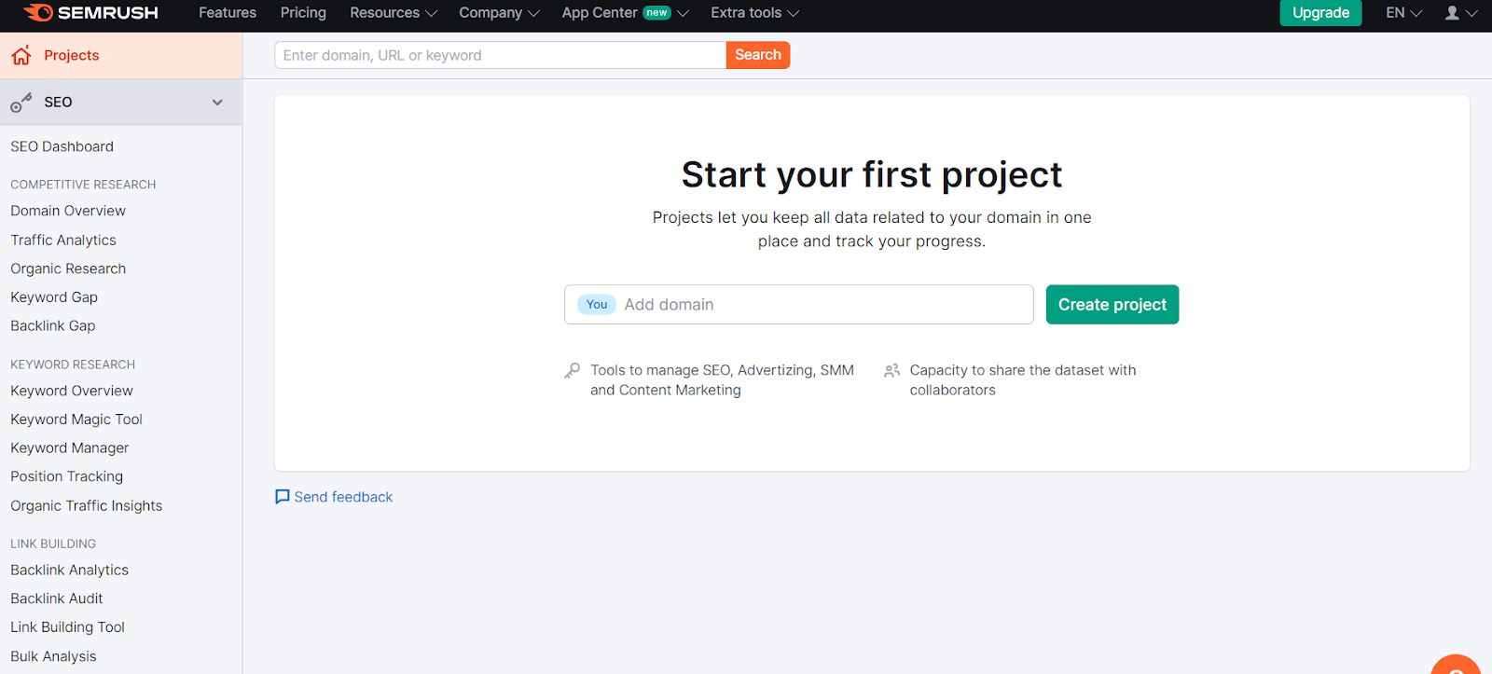Screen dimensions: 1492x674
Task: Open Organic Research
Action: (68, 268)
